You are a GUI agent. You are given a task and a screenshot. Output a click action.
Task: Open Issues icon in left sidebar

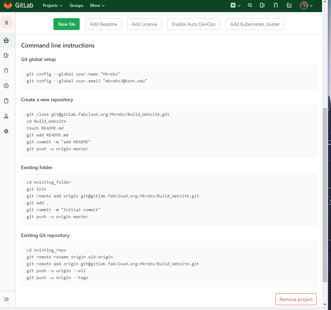[x=6, y=55]
